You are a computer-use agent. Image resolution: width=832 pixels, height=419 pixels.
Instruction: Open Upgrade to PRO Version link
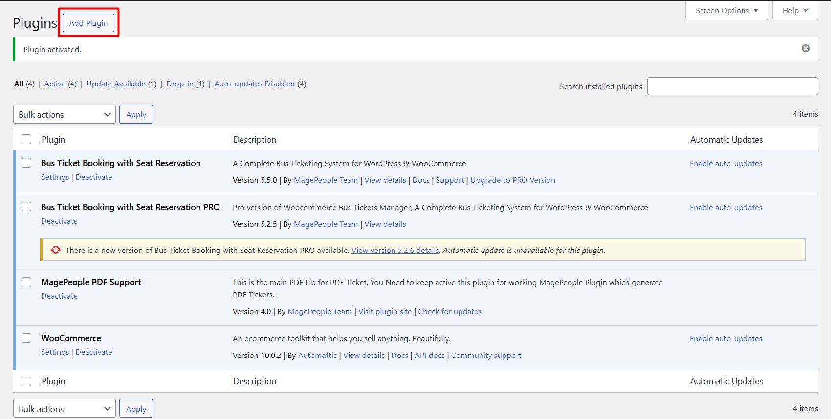click(513, 180)
